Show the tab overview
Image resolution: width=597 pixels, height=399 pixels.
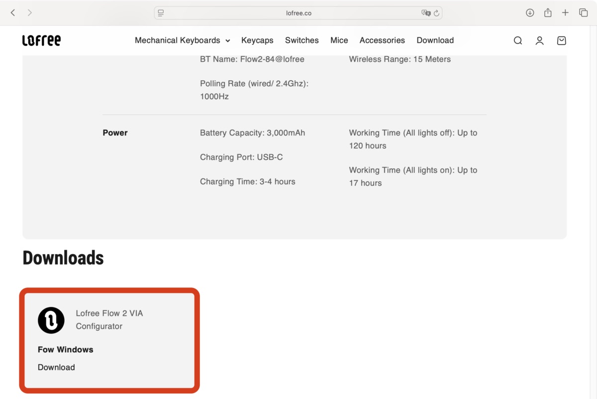tap(583, 13)
